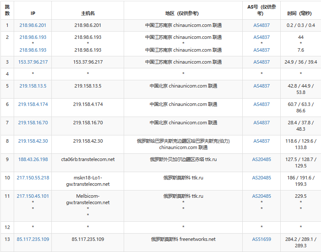
Task: Open IP link 218.98.6.201
Action: [x=33, y=25]
